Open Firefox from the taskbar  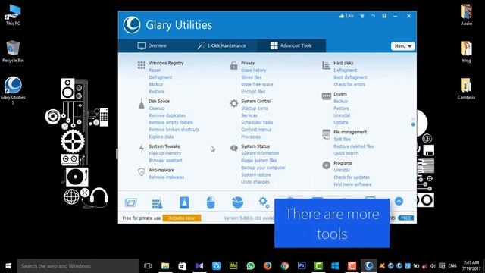(x=268, y=266)
